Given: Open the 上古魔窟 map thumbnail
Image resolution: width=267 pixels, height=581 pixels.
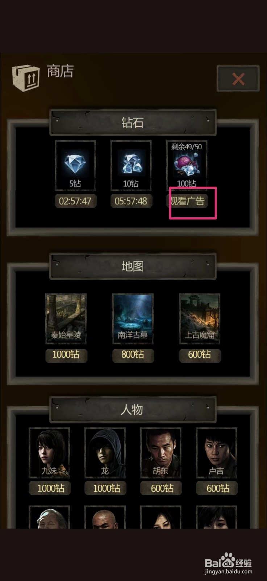Looking at the screenshot, I should click(x=200, y=318).
